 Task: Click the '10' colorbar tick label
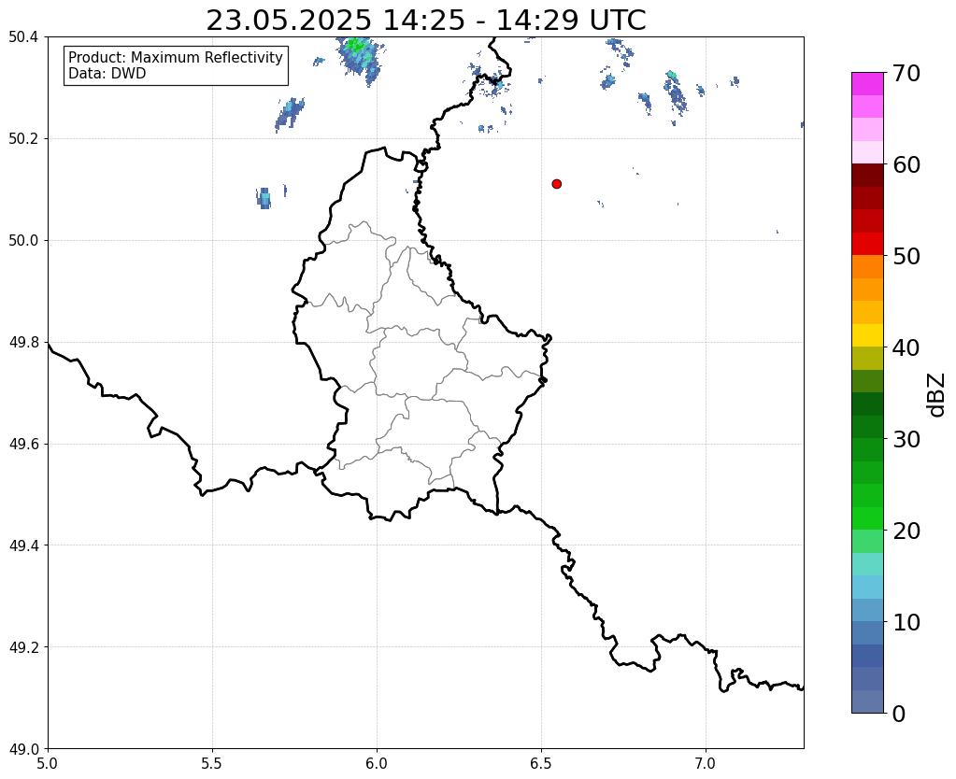point(906,622)
